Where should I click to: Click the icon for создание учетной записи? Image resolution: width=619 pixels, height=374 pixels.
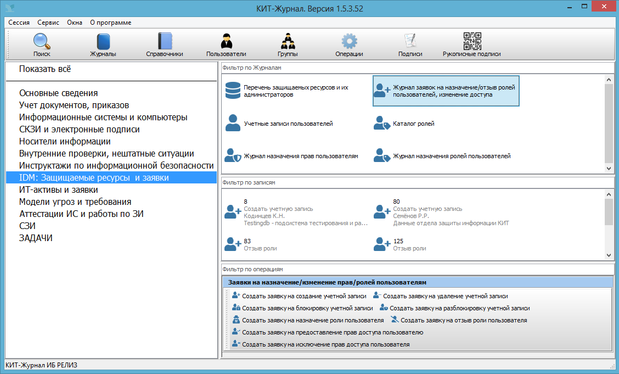[x=236, y=295]
